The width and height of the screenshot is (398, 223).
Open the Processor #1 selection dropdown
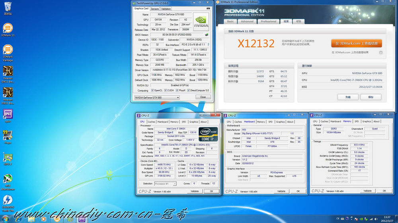pos(165,184)
